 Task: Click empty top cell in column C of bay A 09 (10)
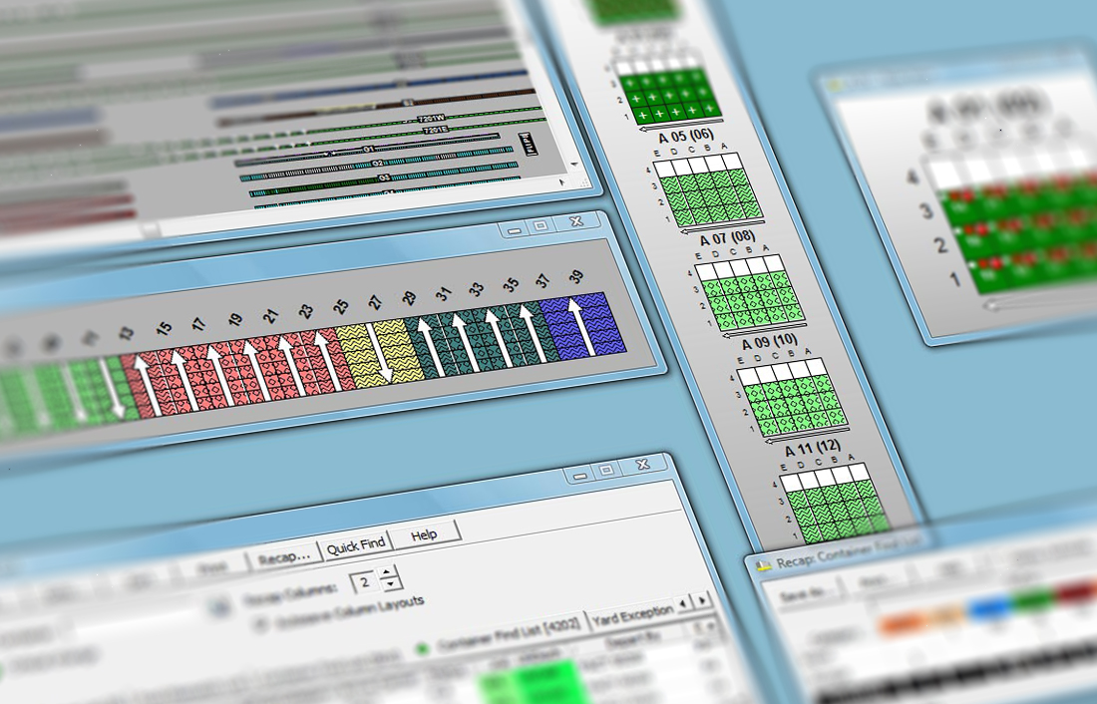tap(781, 372)
